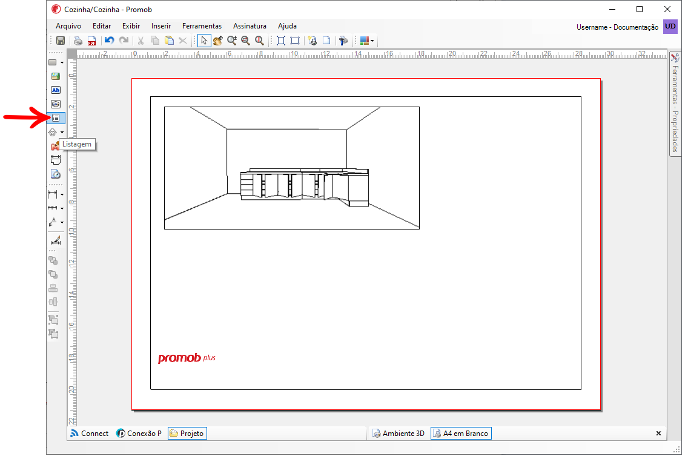Open the Editar menu
Viewport: 688px width, 459px height.
[102, 26]
